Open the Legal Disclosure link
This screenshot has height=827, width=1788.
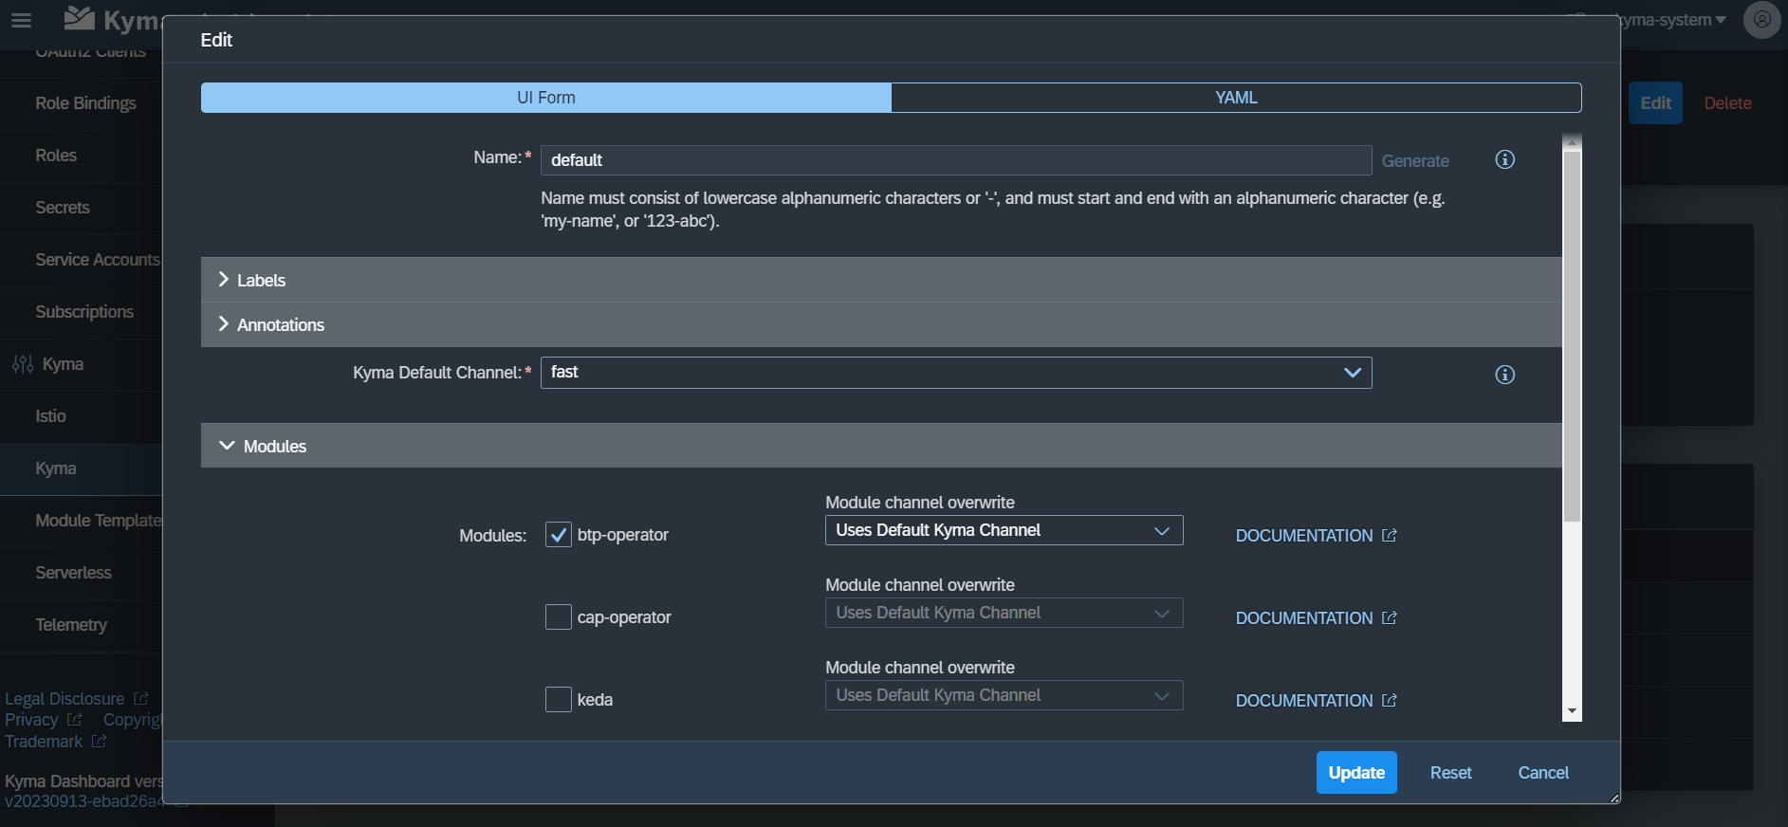click(x=65, y=699)
